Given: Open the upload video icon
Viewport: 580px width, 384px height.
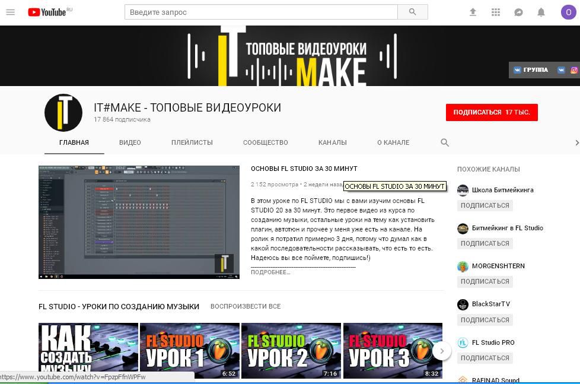Looking at the screenshot, I should pyautogui.click(x=473, y=12).
